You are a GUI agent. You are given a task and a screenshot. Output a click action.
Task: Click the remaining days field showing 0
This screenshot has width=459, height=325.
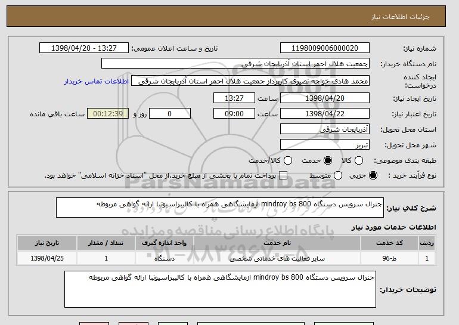click(170, 114)
